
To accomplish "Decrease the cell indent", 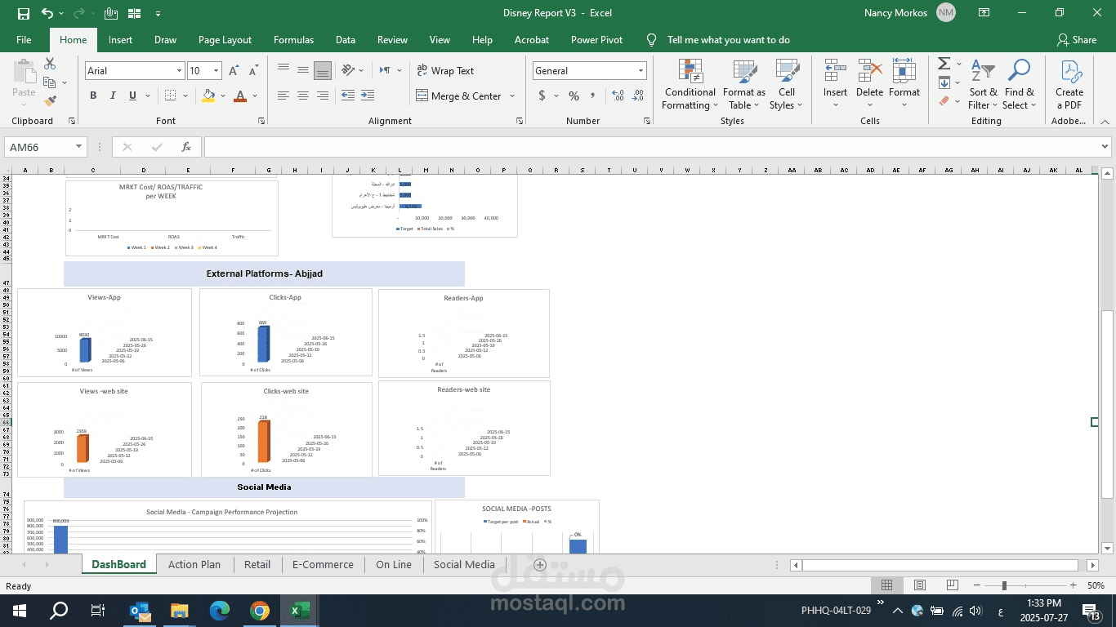I will [x=347, y=96].
